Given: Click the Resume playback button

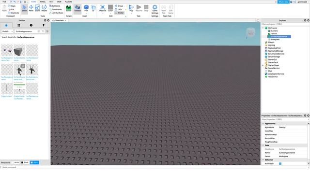Looking at the screenshot, I should pos(139,9).
